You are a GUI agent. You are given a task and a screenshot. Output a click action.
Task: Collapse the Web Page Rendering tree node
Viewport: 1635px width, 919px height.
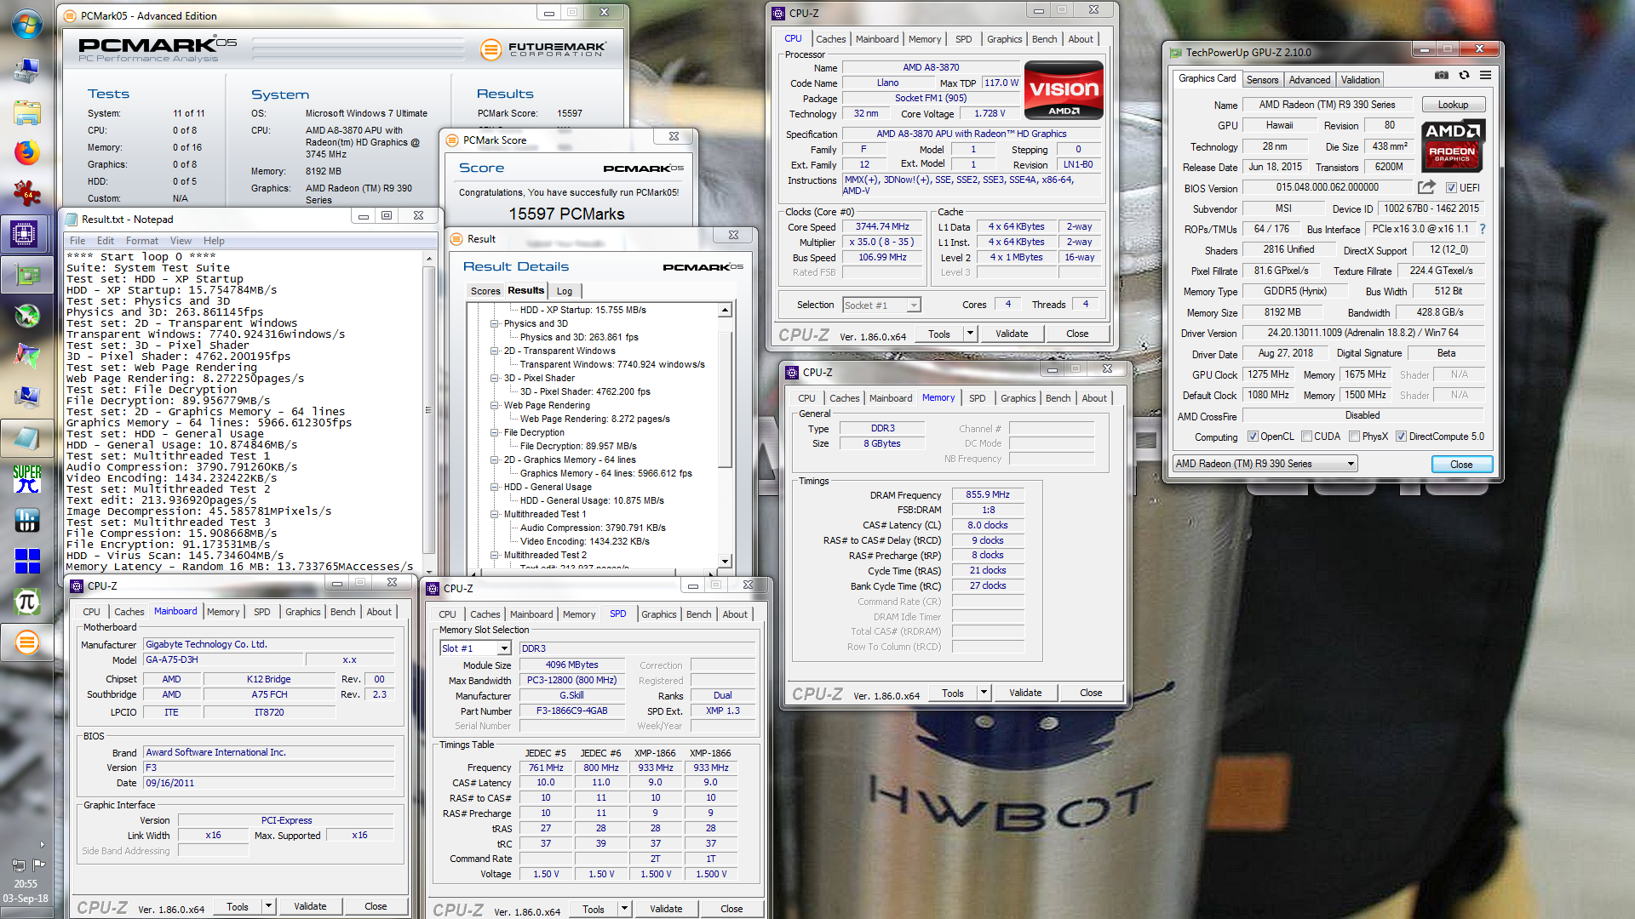coord(495,405)
